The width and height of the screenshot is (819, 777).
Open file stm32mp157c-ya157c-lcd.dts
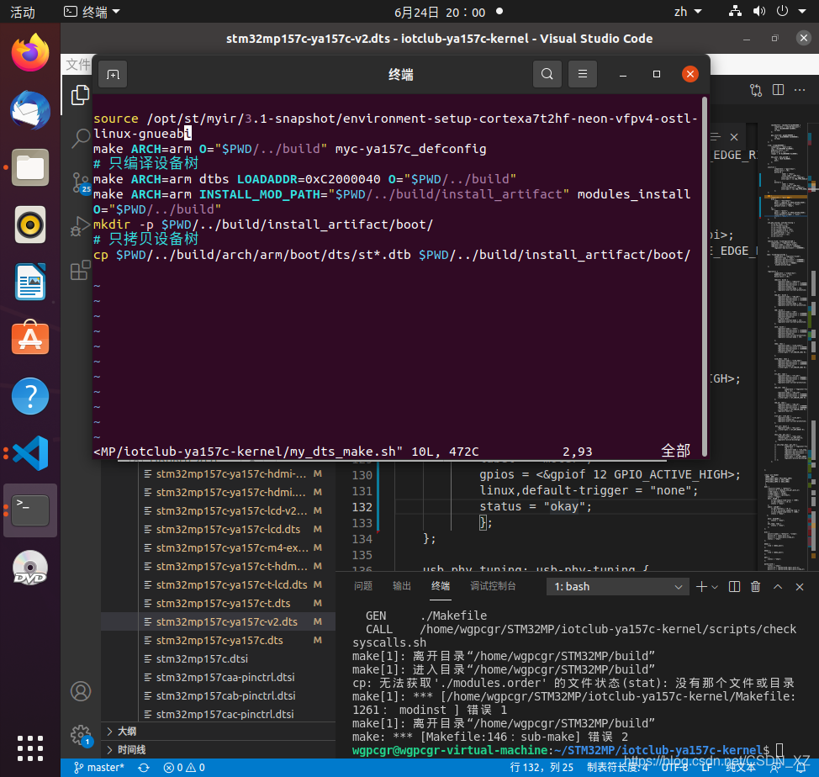click(x=228, y=529)
